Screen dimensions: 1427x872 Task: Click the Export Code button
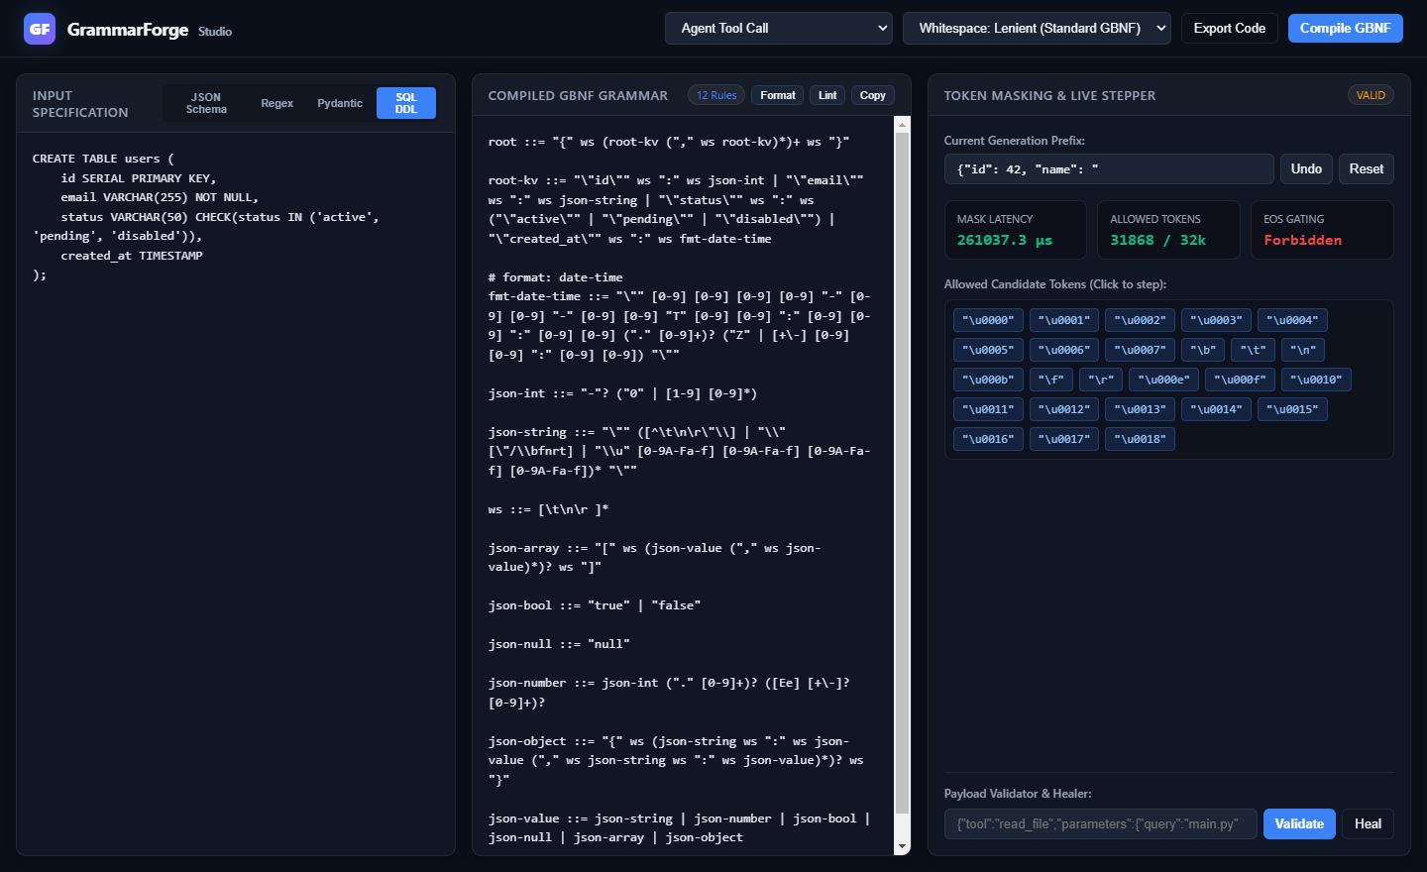(1230, 28)
